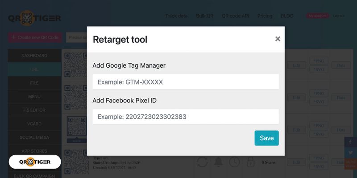The image size is (357, 178).
Task: Go to the Pricing page
Action: pos(265,16)
